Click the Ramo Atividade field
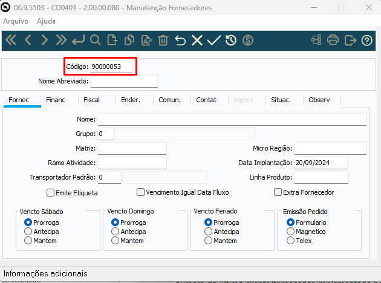The image size is (381, 283). 132,163
